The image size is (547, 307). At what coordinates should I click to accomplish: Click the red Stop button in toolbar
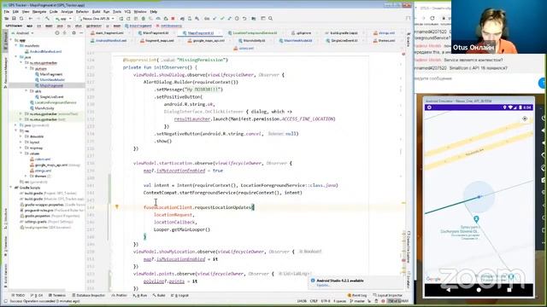[173, 19]
